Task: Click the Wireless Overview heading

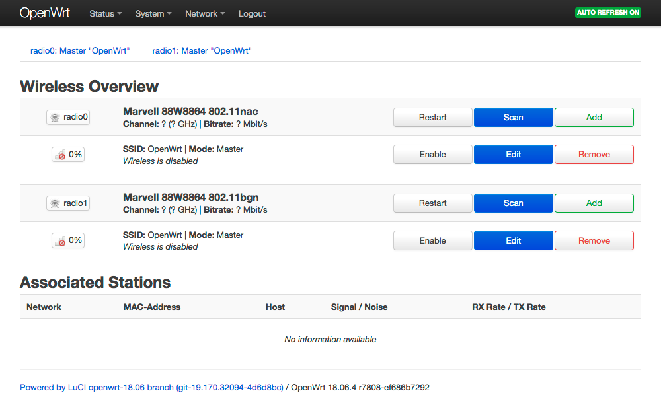Action: [x=89, y=87]
